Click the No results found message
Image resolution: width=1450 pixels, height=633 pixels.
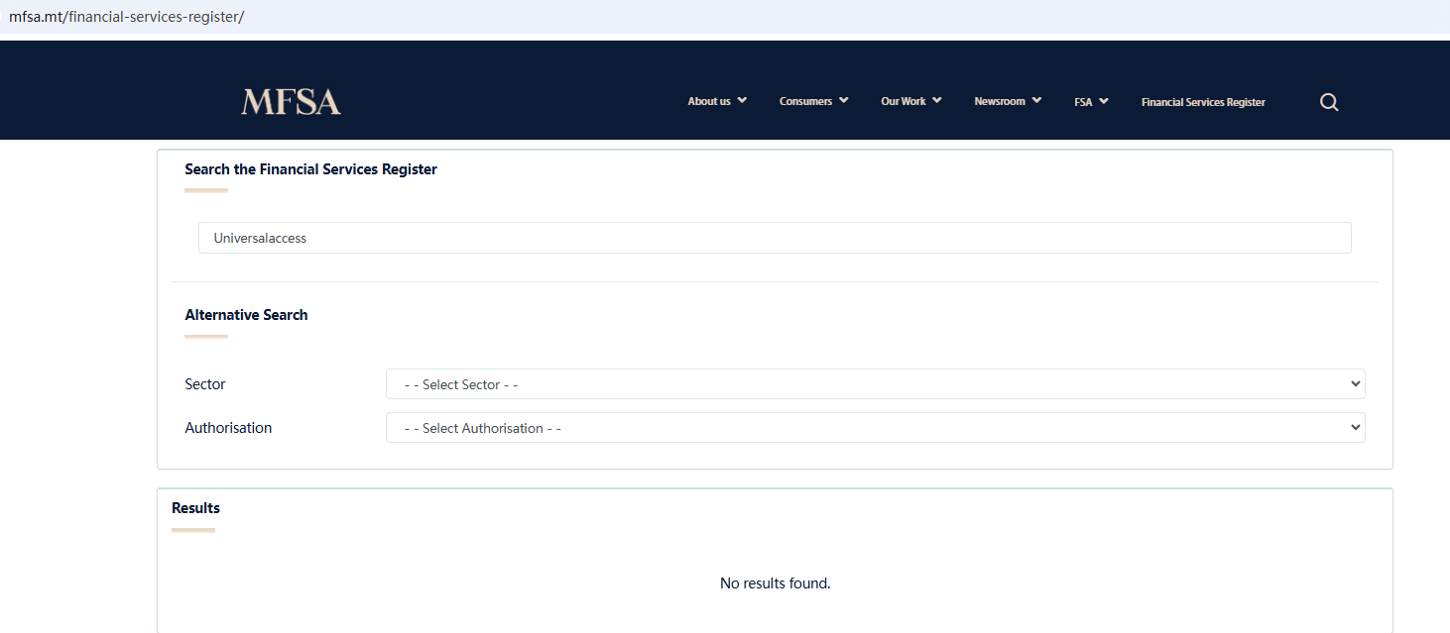tap(775, 583)
